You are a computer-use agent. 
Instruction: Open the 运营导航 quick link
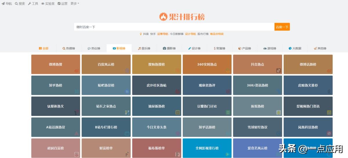pos(163,34)
